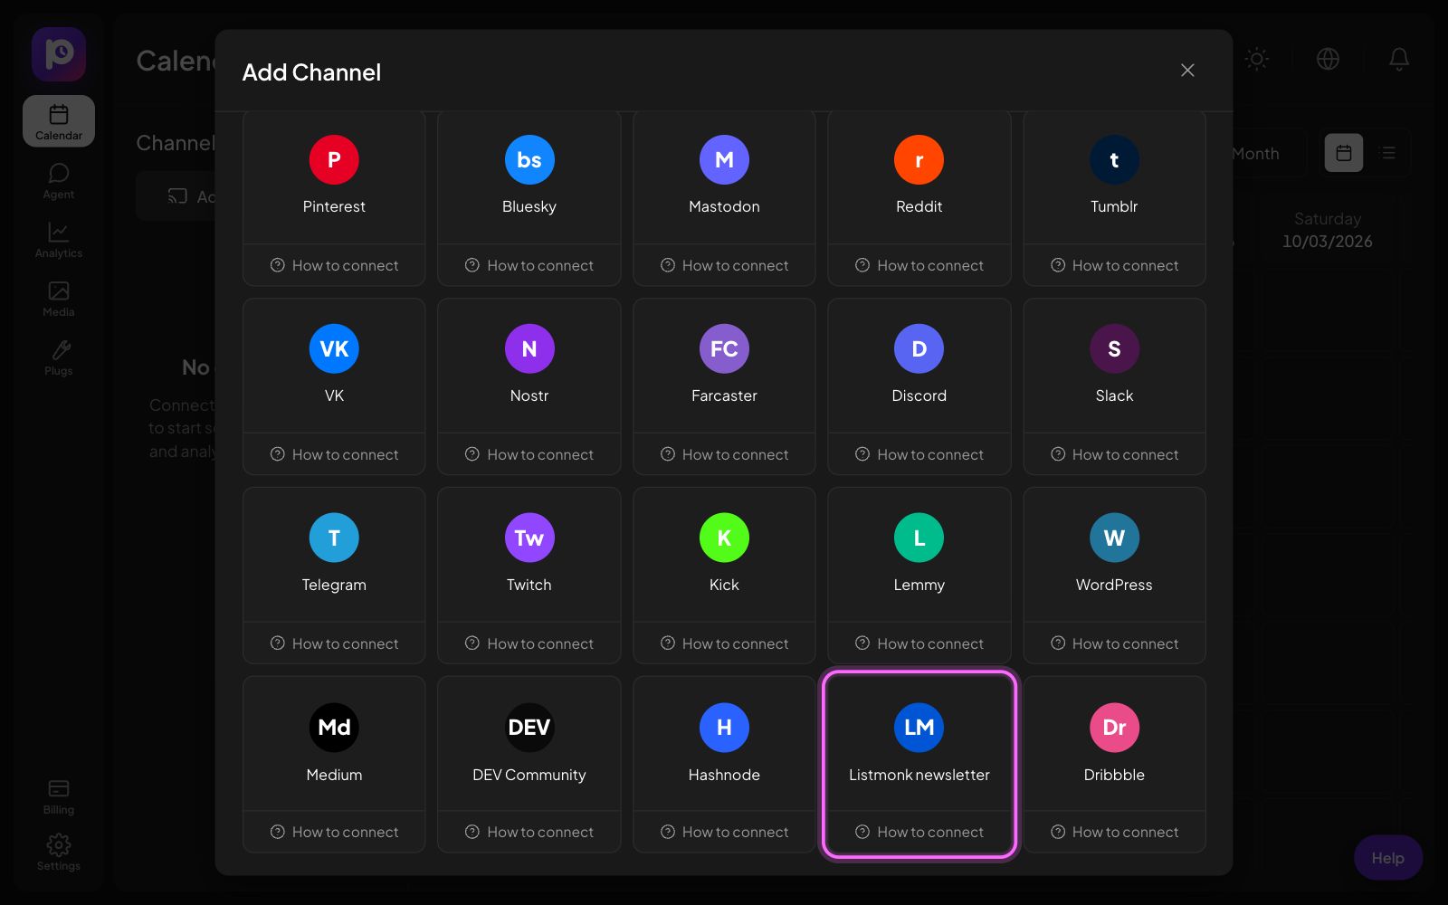Screen dimensions: 1448x905
Task: Toggle light/dark theme sun icon
Action: tap(1257, 59)
